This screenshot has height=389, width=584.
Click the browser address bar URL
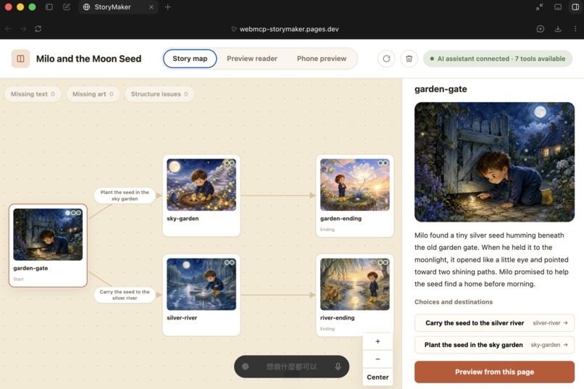[289, 29]
